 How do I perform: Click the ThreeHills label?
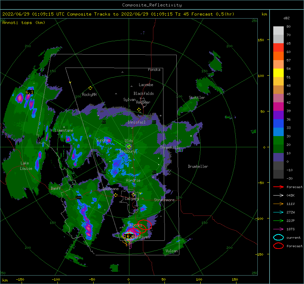tap(170, 148)
